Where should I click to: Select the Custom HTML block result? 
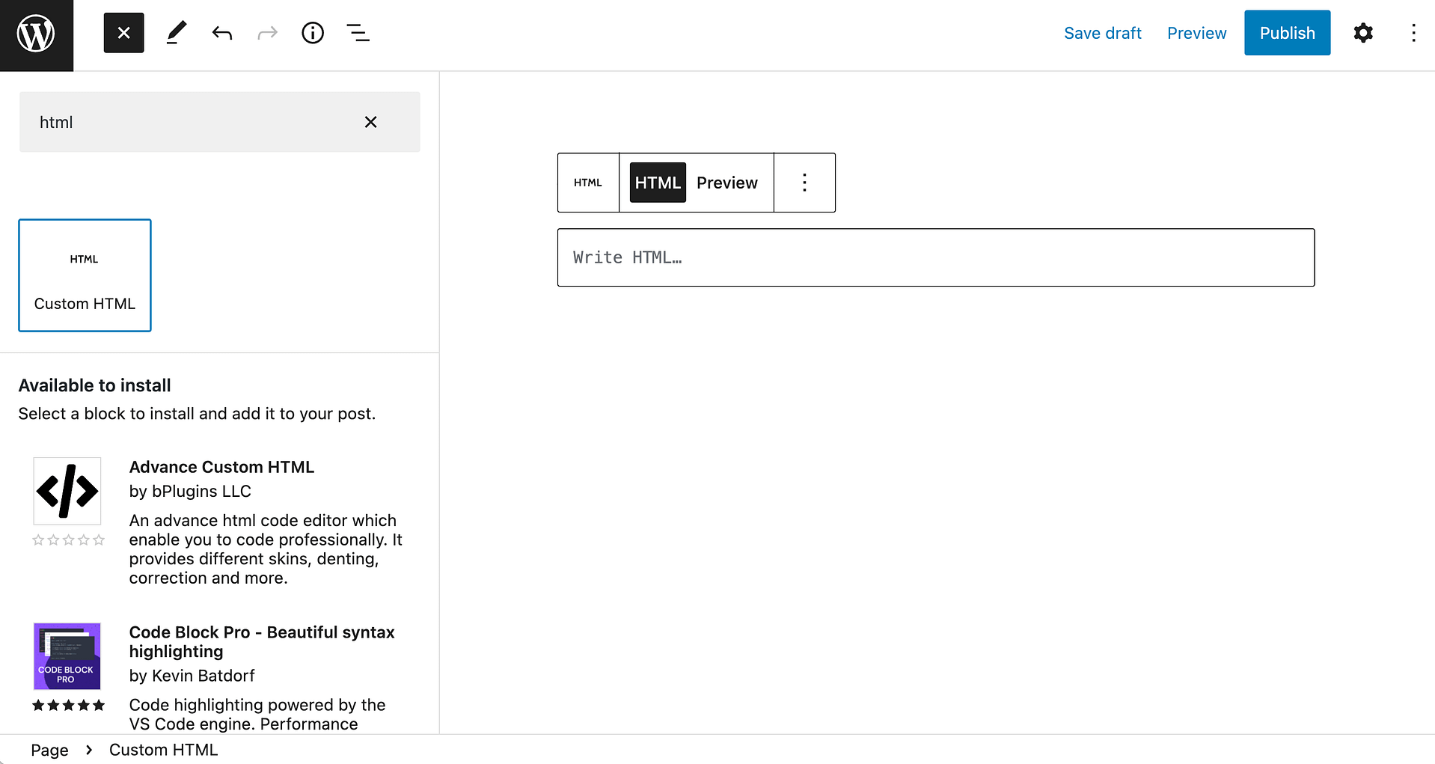point(84,275)
